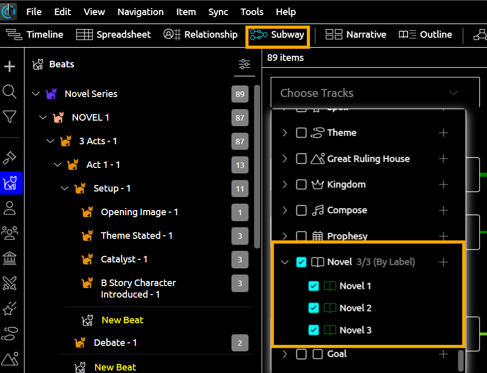Switch to Timeline view
Screen dimensions: 487x373
(x=35, y=35)
